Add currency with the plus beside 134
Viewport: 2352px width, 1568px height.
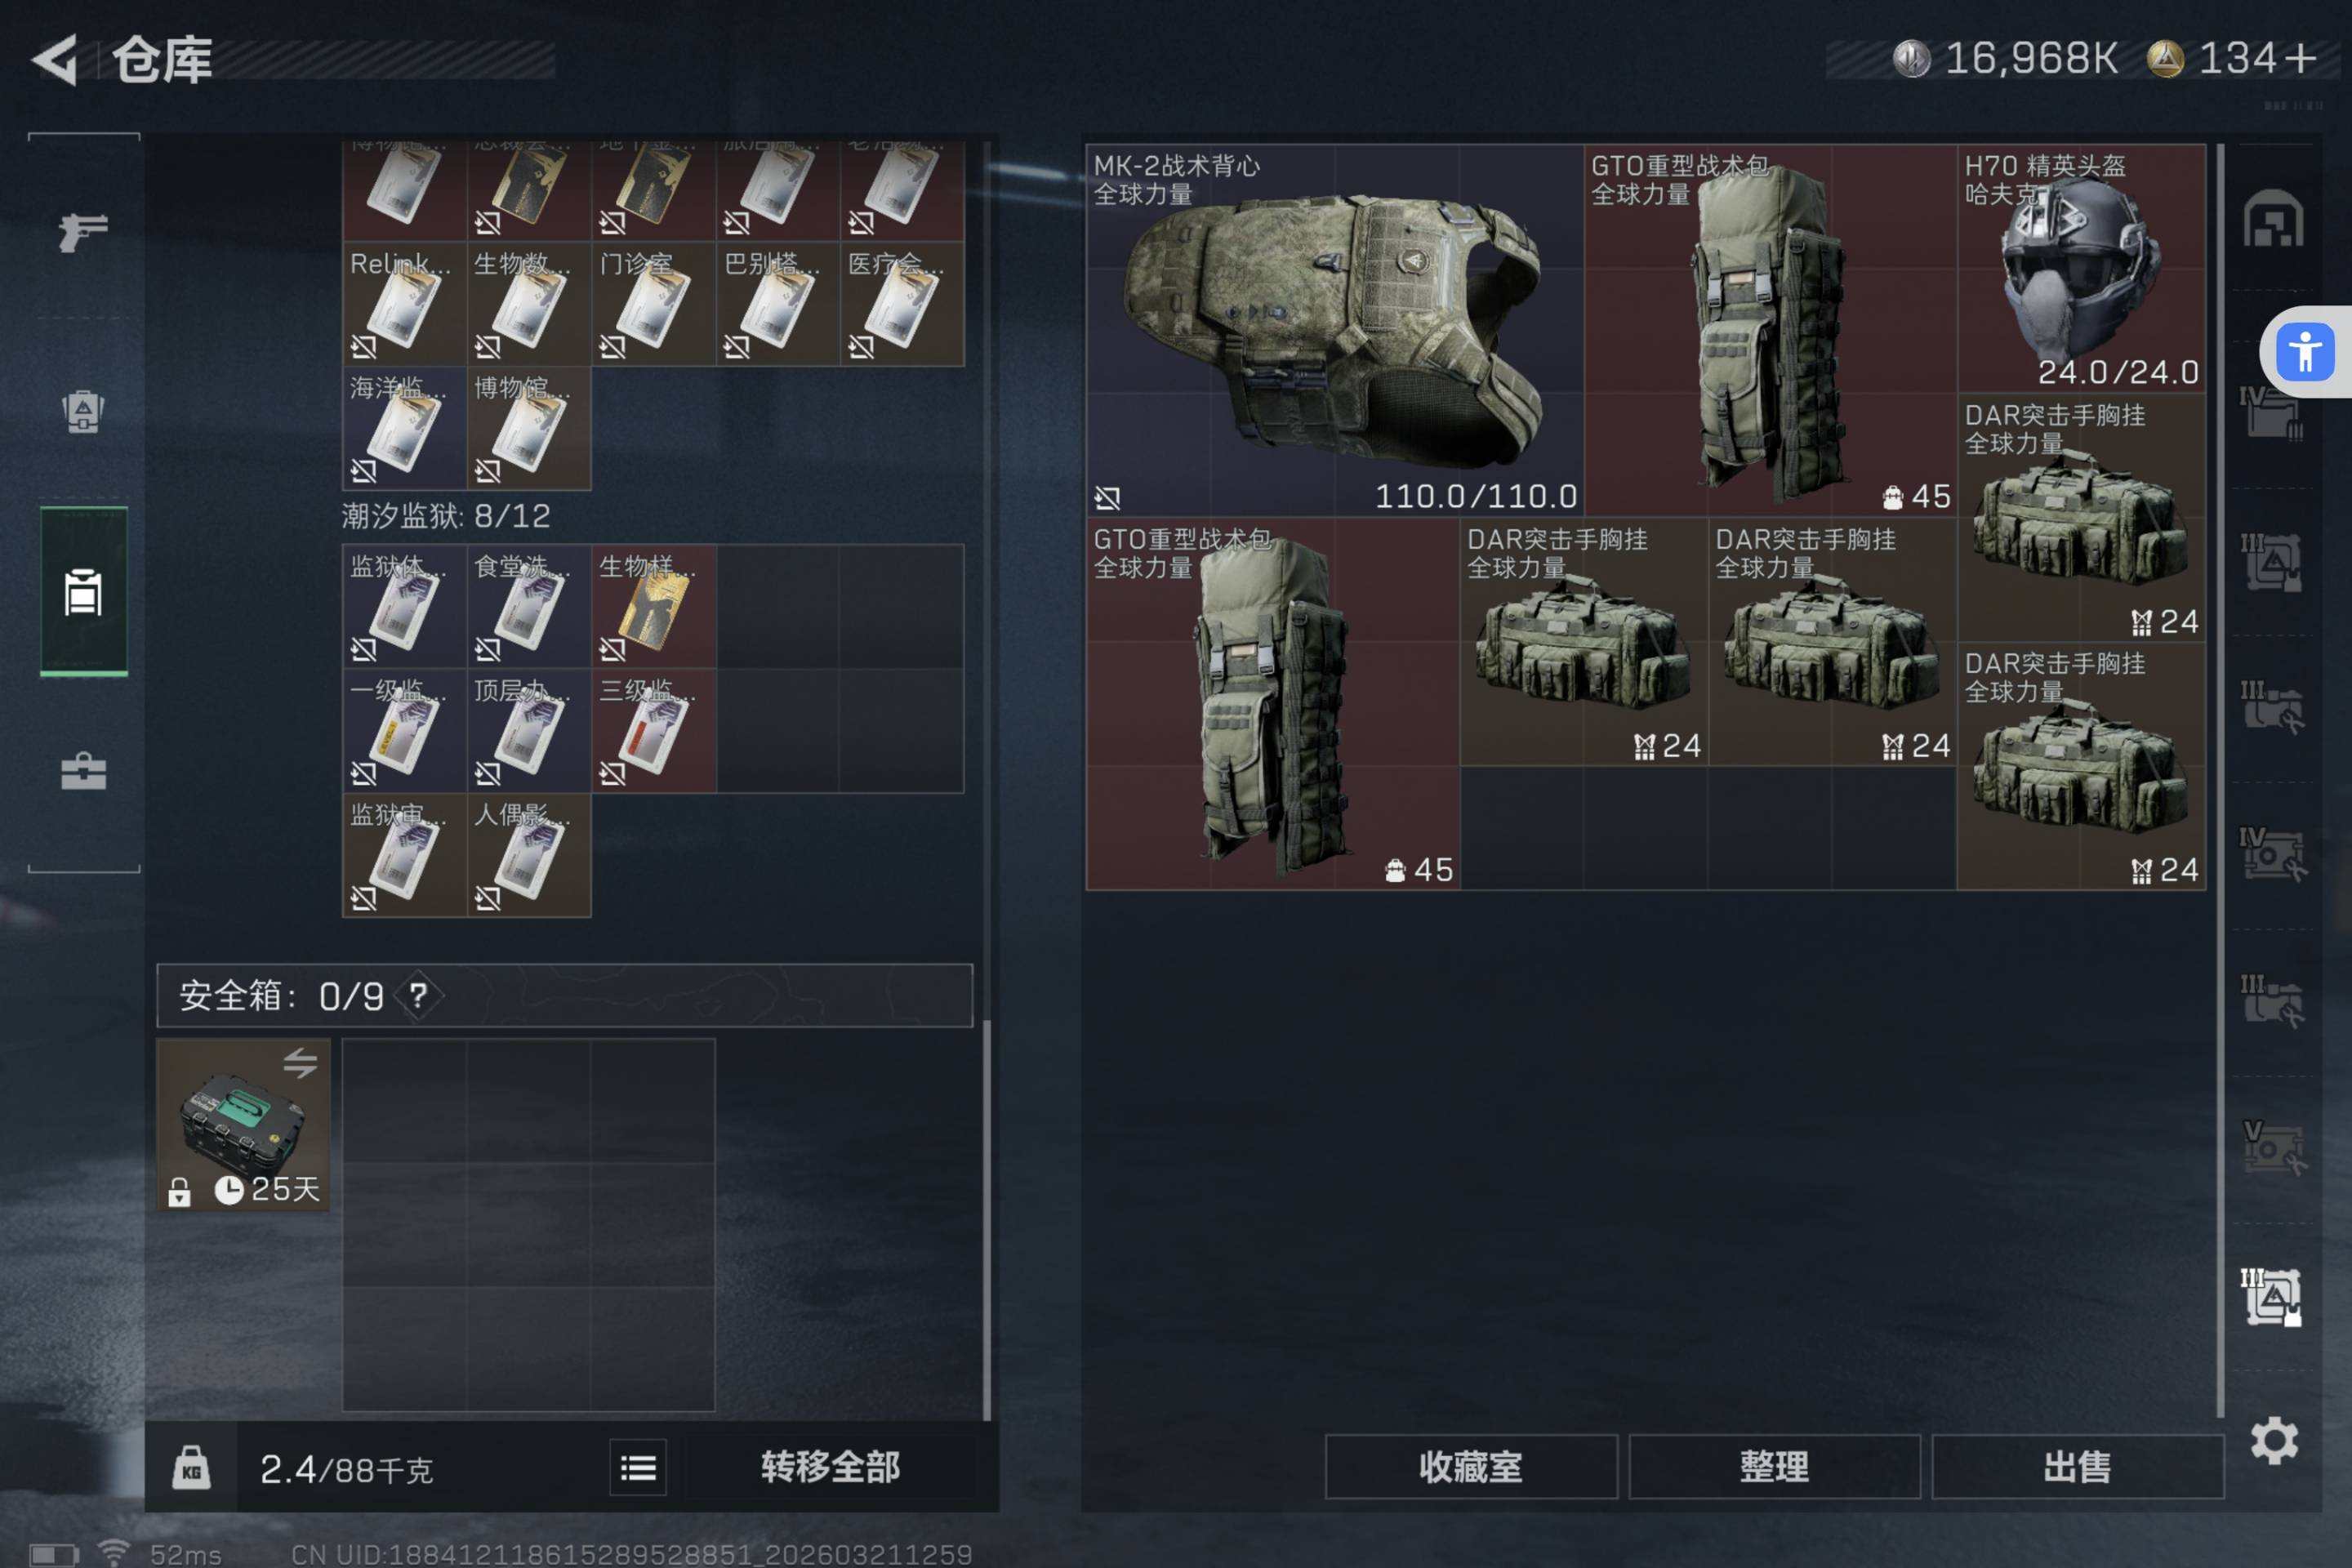2300,58
